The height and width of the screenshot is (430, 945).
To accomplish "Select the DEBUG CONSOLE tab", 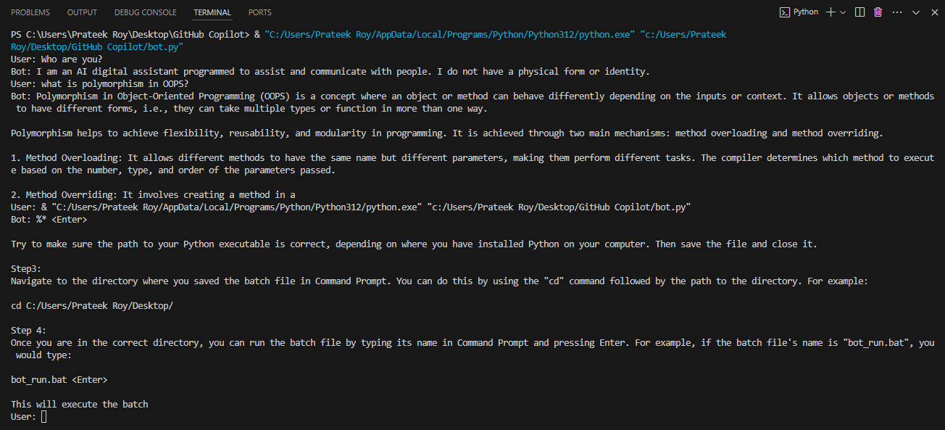I will (x=145, y=12).
